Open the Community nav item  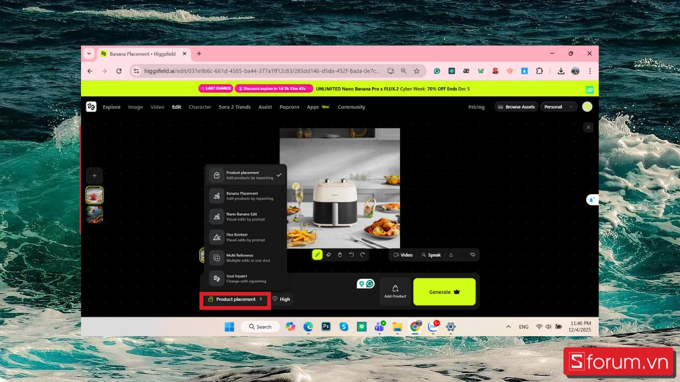point(351,106)
